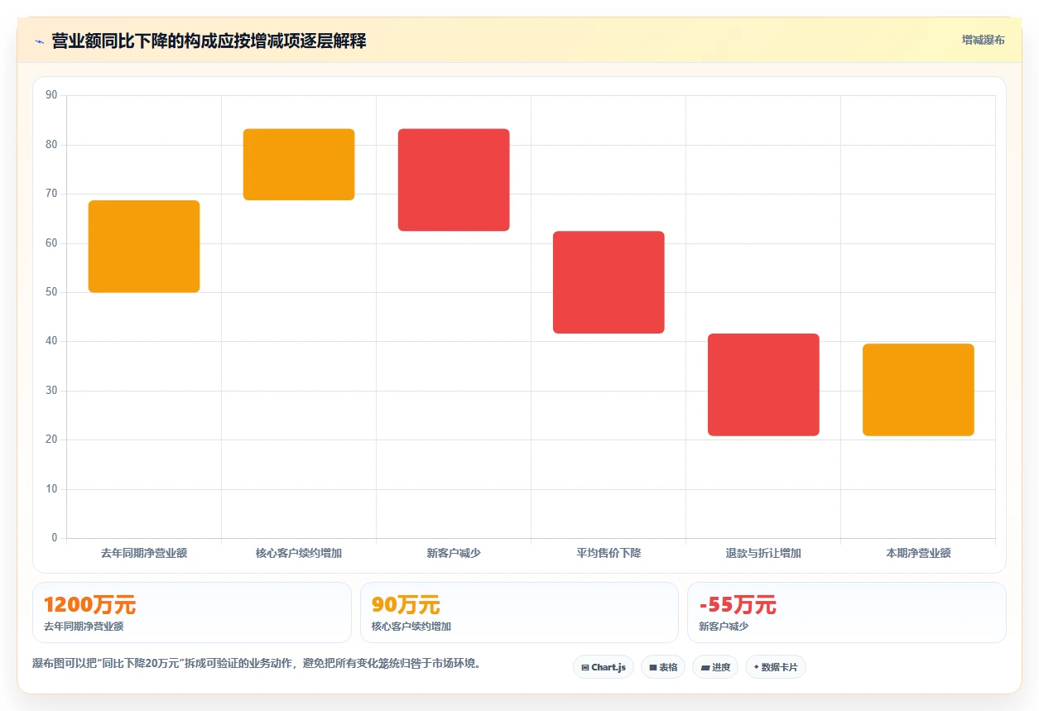Image resolution: width=1039 pixels, height=711 pixels.
Task: Click the x-axis label 本期净营业额
Action: pyautogui.click(x=918, y=553)
